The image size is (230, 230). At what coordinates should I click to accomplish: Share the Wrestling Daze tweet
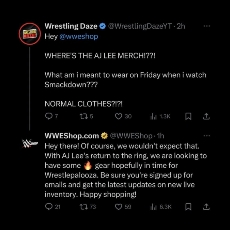pos(206,117)
